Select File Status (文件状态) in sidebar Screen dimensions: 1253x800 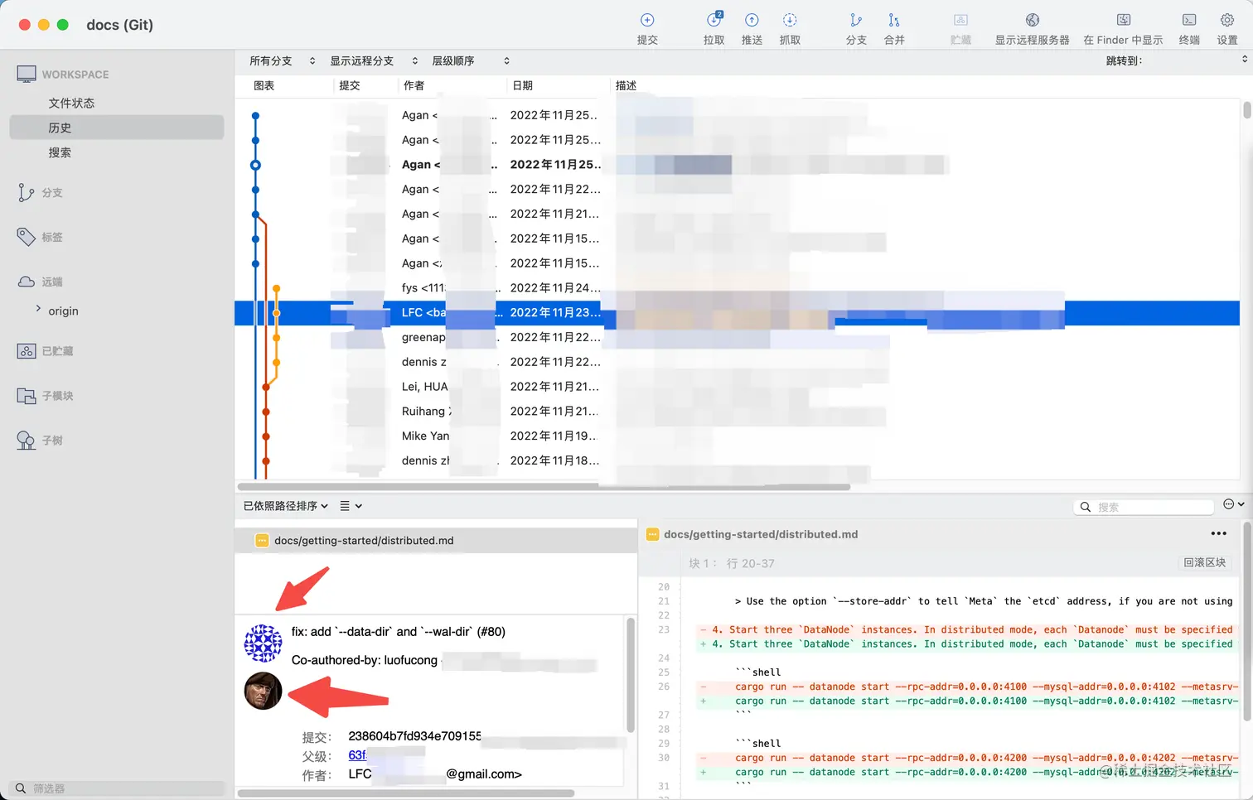click(71, 103)
